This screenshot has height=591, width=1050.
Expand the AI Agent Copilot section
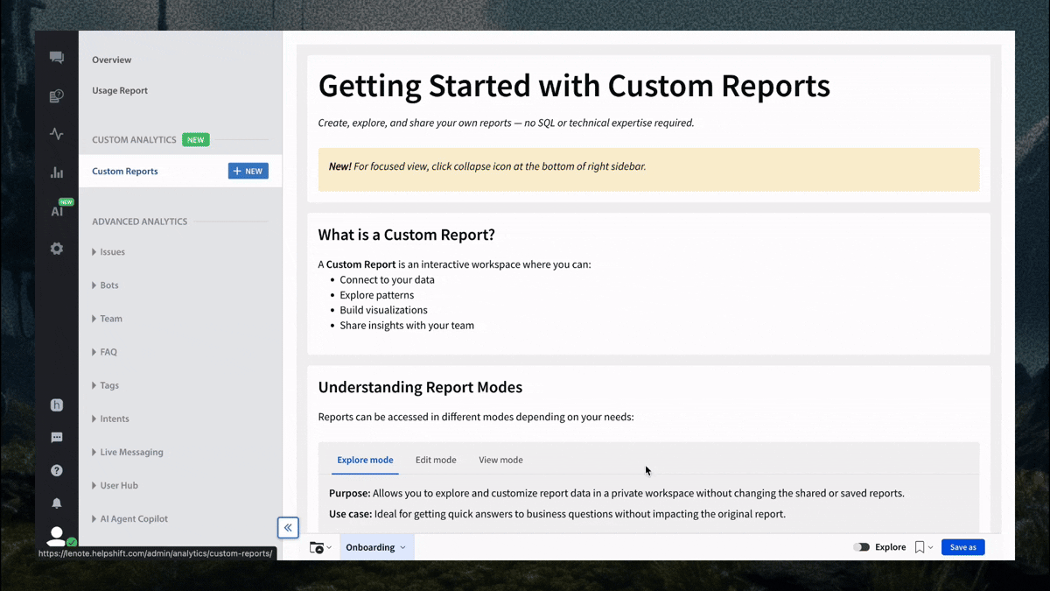129,518
